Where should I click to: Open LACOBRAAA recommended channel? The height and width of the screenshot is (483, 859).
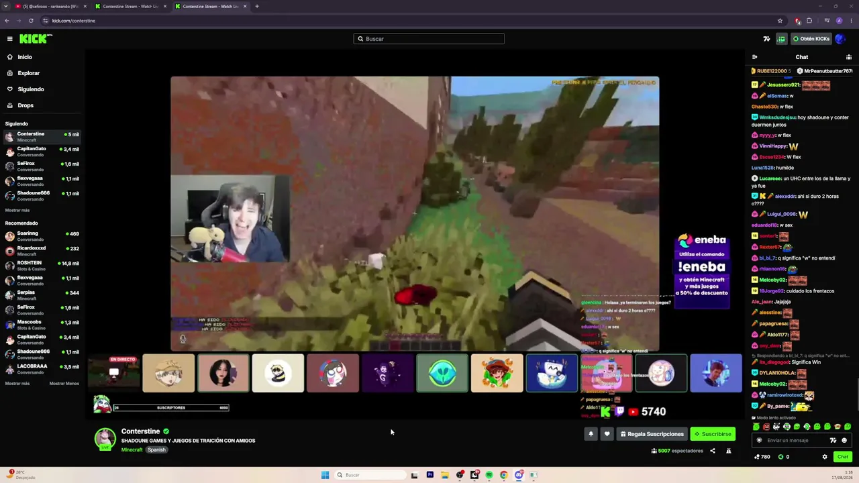[42, 369]
